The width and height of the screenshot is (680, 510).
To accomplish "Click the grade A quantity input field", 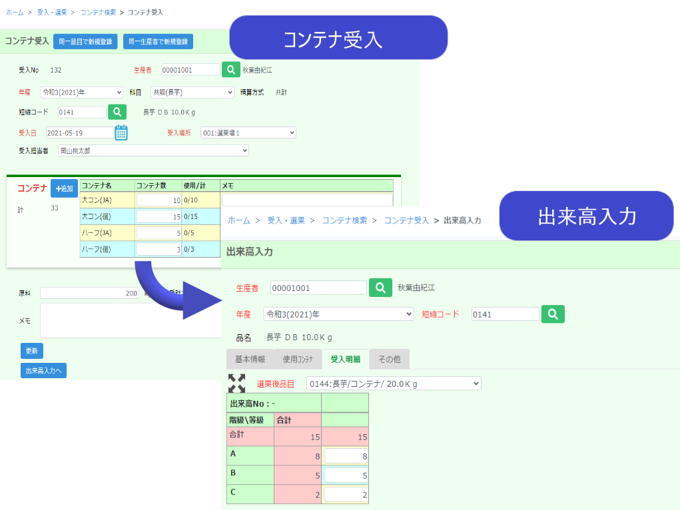I will pyautogui.click(x=346, y=456).
